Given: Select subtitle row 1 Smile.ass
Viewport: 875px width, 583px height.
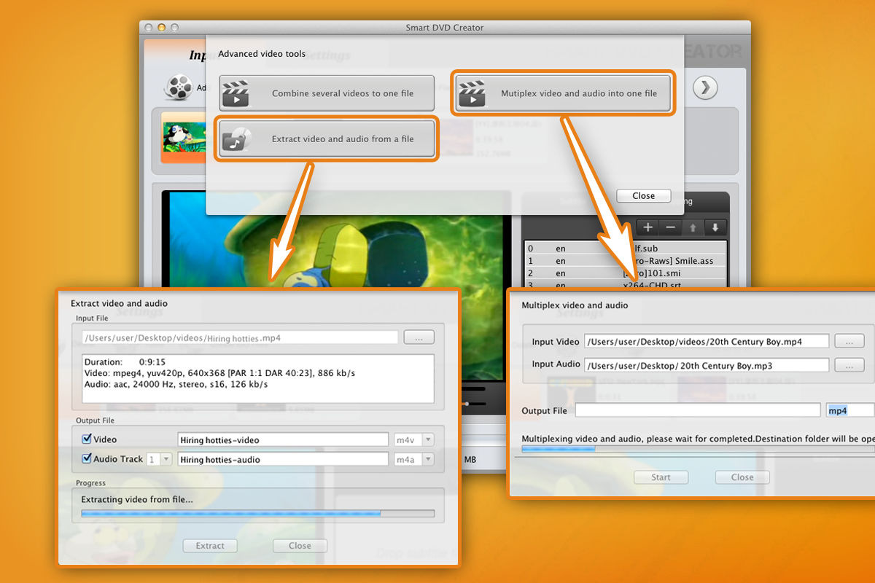Looking at the screenshot, I should click(626, 260).
